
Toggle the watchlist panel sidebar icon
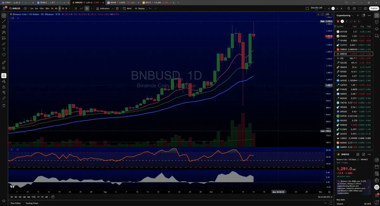tap(377, 15)
